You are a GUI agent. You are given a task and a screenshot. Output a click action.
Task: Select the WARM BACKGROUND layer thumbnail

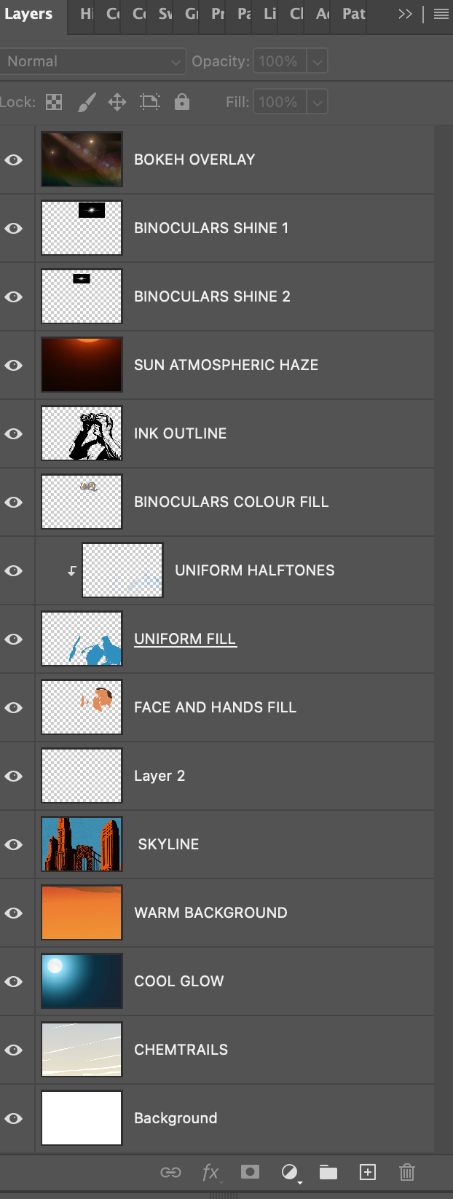pyautogui.click(x=82, y=913)
